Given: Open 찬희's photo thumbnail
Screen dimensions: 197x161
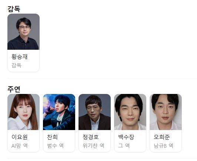Looking at the screenshot, I should coord(59,112).
